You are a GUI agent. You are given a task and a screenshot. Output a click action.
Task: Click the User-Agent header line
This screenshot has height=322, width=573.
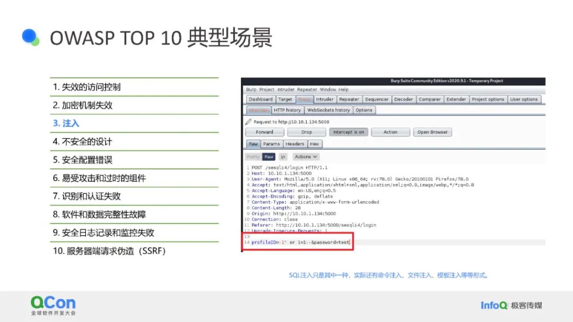360,179
